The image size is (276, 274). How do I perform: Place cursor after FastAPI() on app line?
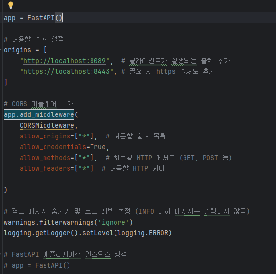point(63,18)
